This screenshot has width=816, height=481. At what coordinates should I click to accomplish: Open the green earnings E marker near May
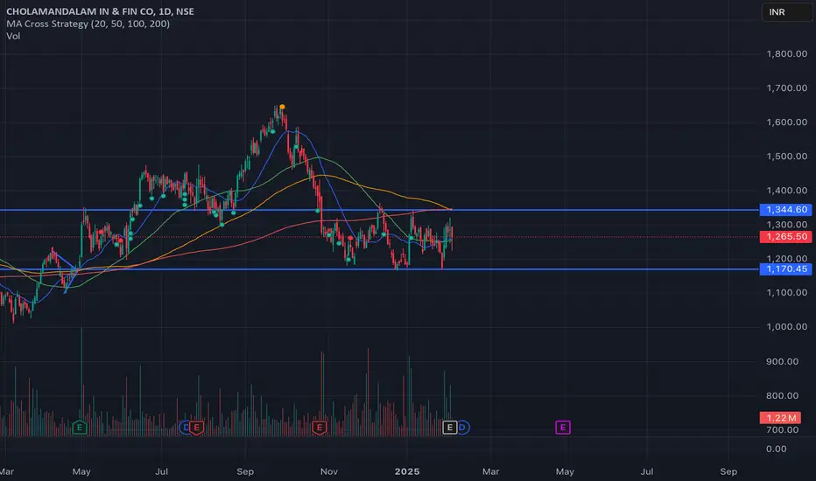tap(80, 428)
